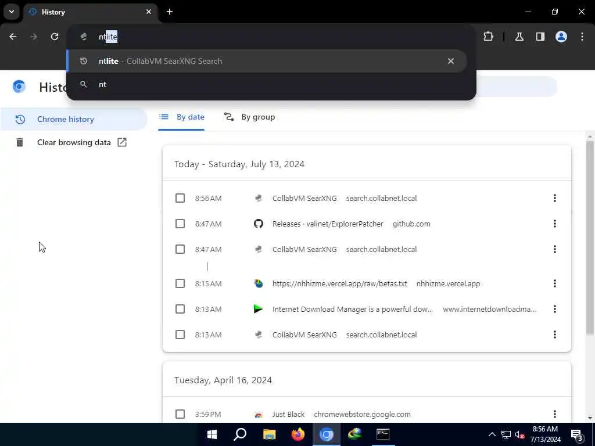Check the 8:13 AM CollabVM SearXNG entry
The height and width of the screenshot is (446, 595).
(180, 334)
